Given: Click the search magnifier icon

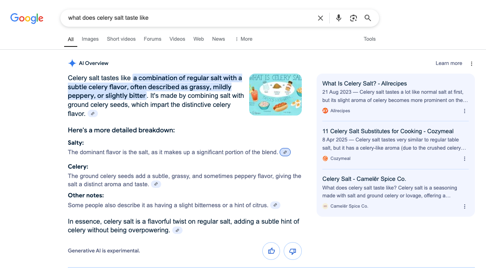Looking at the screenshot, I should [368, 18].
